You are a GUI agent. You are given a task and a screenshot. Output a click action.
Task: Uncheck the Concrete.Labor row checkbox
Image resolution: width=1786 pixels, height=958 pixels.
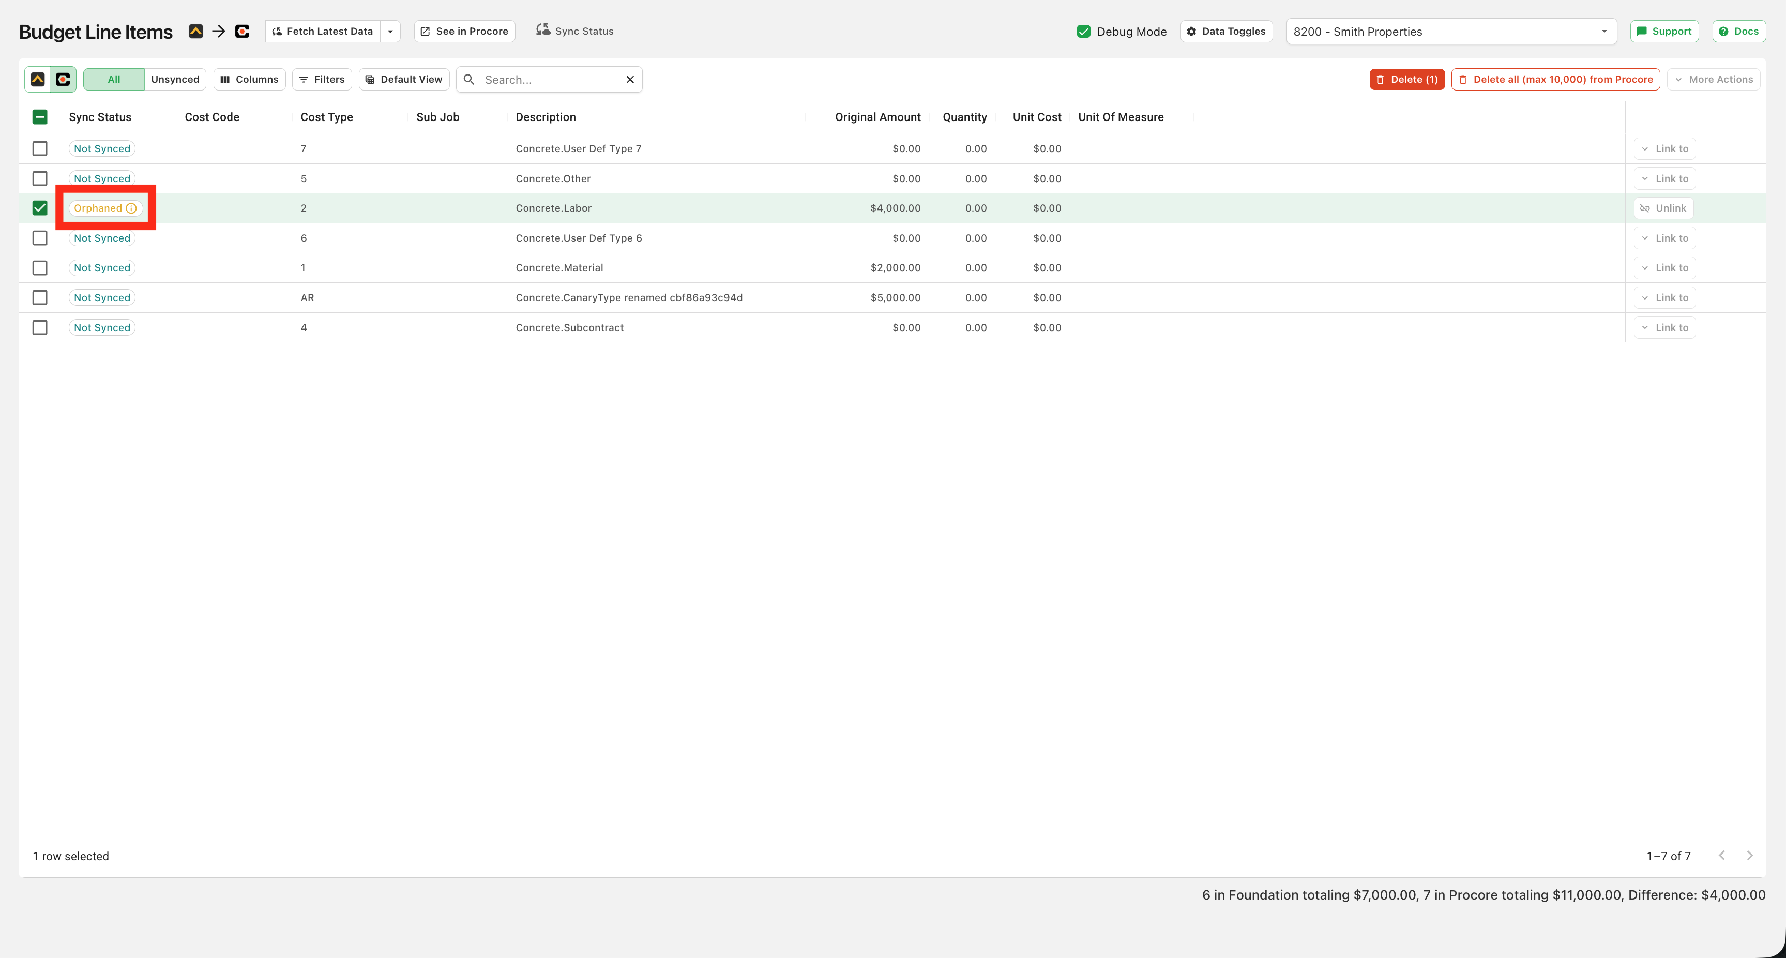40,208
